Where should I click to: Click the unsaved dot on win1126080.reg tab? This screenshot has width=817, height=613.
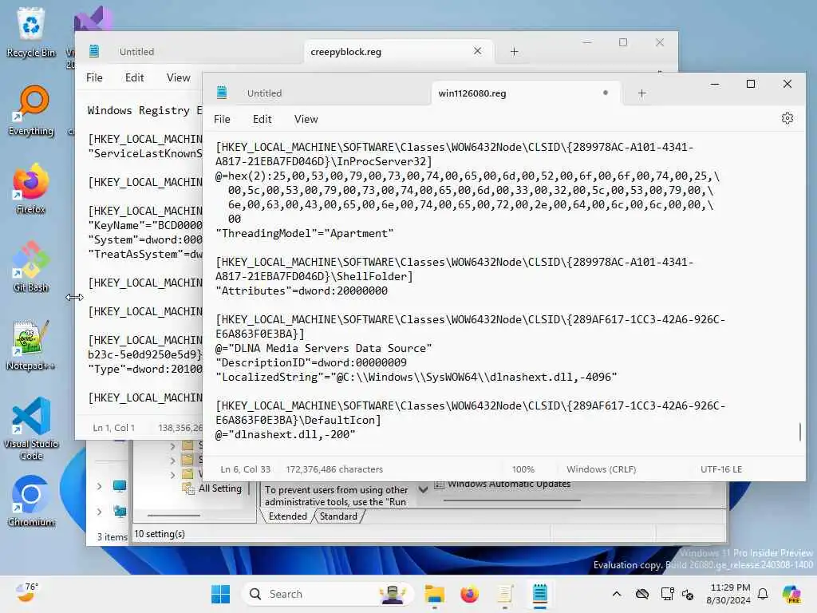[x=606, y=93]
